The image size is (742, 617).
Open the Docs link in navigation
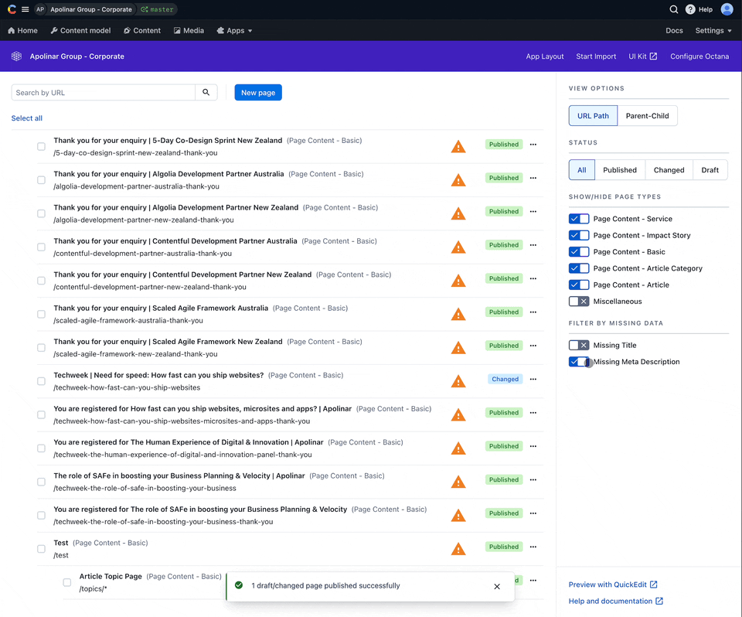(x=674, y=30)
